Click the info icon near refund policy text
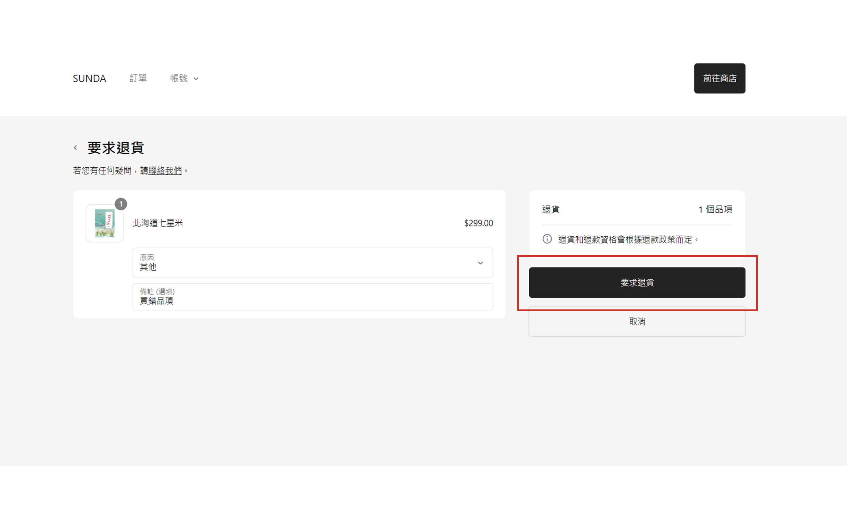This screenshot has width=847, height=514. pos(547,239)
